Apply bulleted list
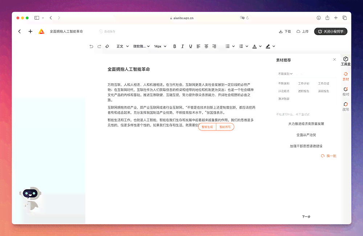The width and height of the screenshot is (363, 236). (228, 47)
